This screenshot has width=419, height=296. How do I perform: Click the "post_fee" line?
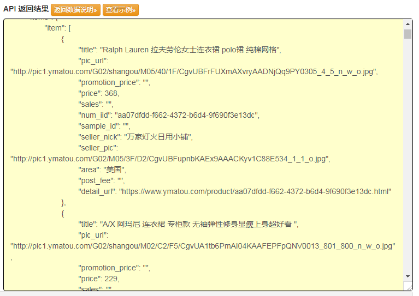coord(101,181)
